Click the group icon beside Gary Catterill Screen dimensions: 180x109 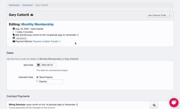coord(32,15)
